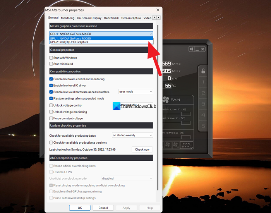Click the profile lock icon in Afterburner
271x213 pixels.
tap(203, 71)
